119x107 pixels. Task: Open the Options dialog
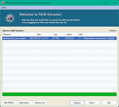(x=77, y=103)
